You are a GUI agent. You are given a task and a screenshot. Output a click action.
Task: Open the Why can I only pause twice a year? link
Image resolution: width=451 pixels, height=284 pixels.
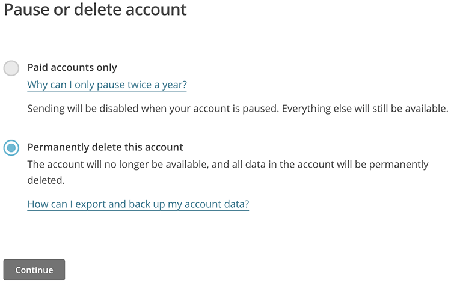[x=107, y=85]
